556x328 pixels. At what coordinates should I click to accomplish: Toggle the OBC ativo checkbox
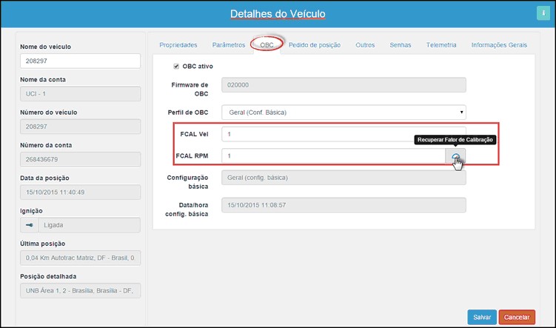[x=176, y=67]
